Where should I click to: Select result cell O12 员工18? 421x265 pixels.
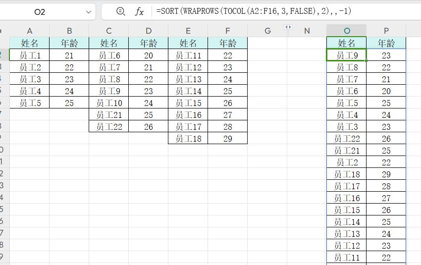click(347, 174)
